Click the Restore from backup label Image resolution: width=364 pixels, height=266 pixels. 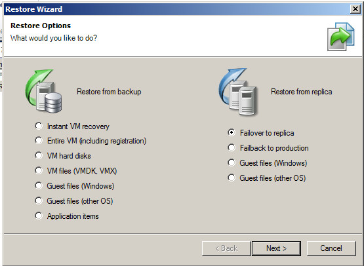point(109,92)
